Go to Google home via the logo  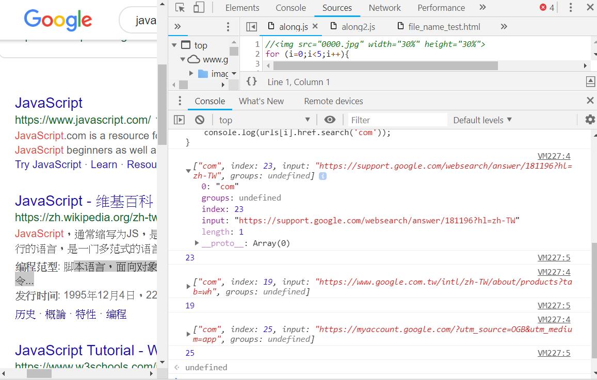pos(58,20)
